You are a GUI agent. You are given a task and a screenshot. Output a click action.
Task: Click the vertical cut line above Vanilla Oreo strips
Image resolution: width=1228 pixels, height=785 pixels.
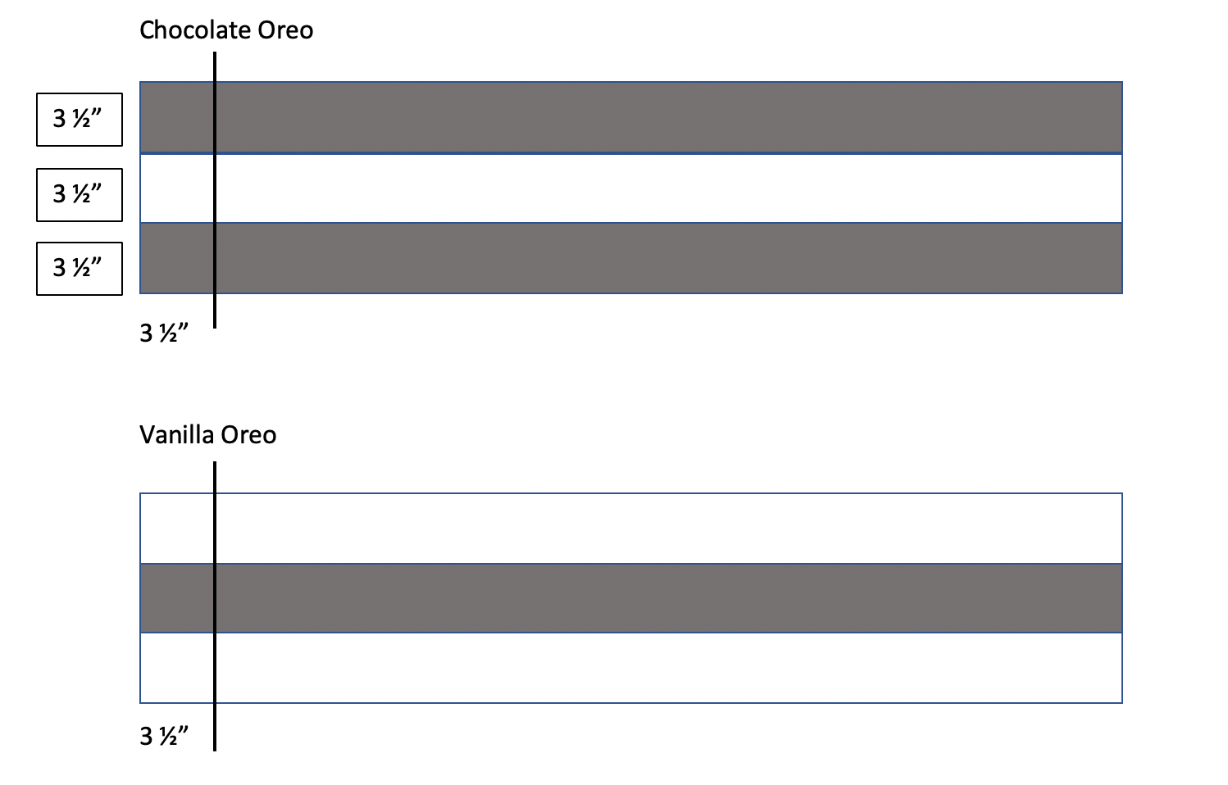pyautogui.click(x=215, y=478)
